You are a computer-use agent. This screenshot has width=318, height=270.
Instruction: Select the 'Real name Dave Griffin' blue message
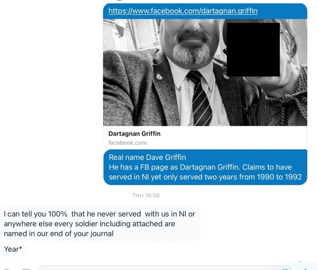pos(205,167)
